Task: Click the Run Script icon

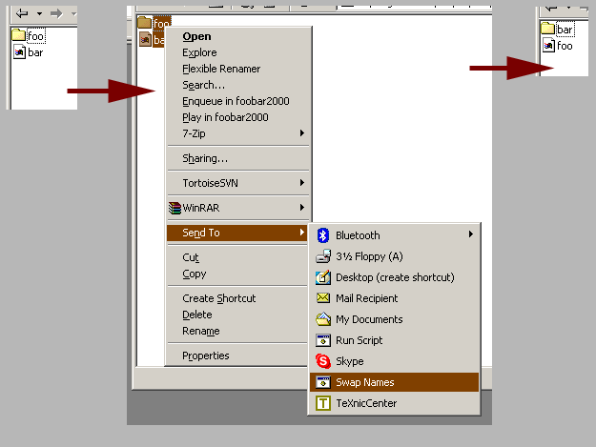Action: click(x=322, y=340)
